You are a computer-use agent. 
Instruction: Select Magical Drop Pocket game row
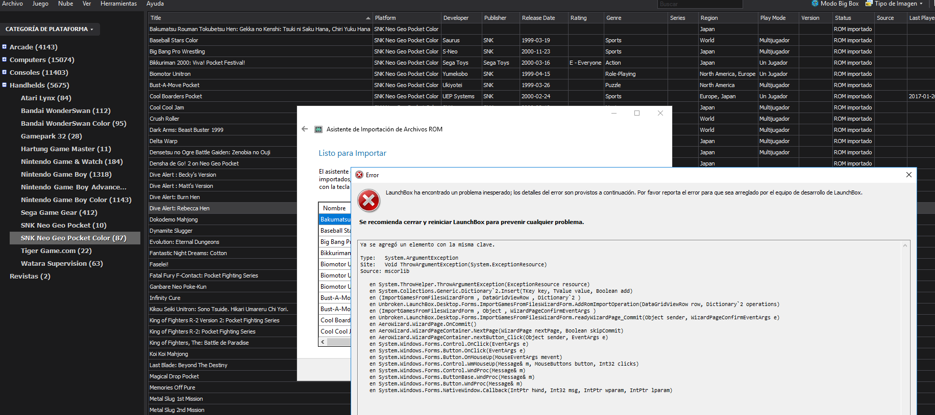(x=223, y=376)
